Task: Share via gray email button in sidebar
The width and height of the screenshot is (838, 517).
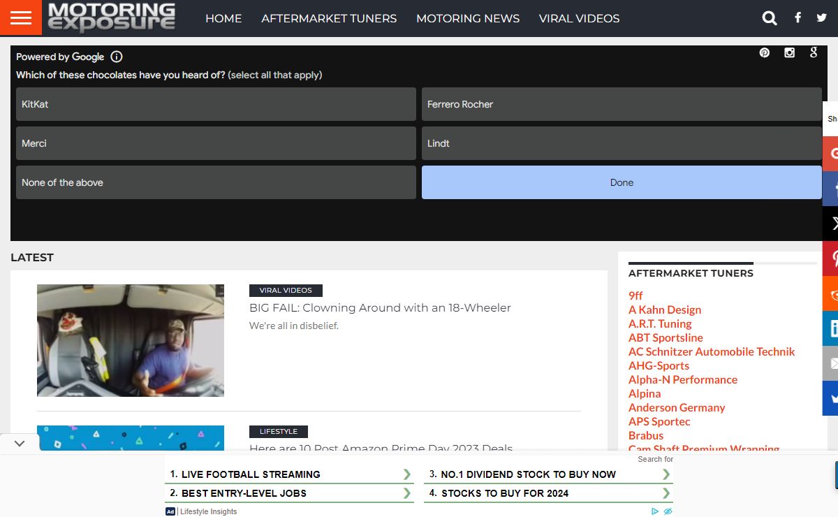Action: pos(830,363)
